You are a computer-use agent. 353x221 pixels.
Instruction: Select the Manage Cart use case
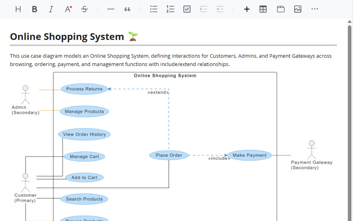click(x=84, y=157)
